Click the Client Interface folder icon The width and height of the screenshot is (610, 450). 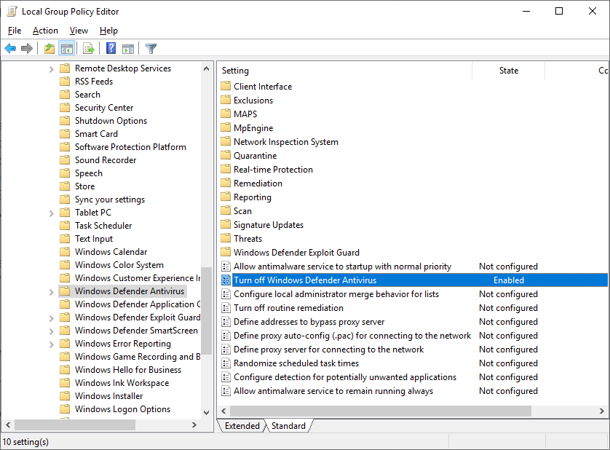point(226,86)
